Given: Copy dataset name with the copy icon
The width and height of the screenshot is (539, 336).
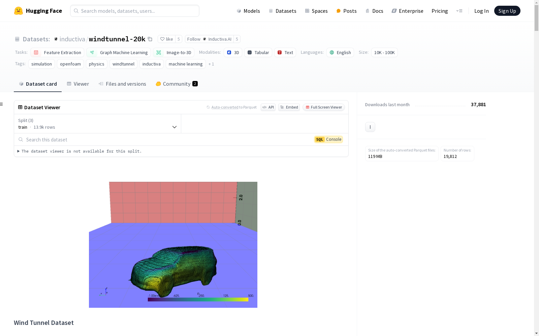Looking at the screenshot, I should pos(150,39).
